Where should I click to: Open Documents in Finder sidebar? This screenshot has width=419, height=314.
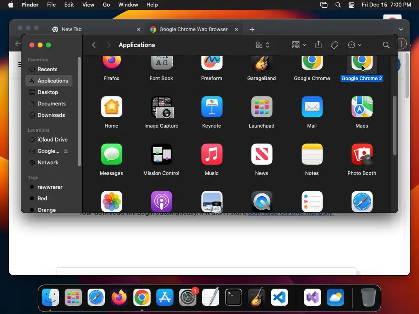[49, 103]
